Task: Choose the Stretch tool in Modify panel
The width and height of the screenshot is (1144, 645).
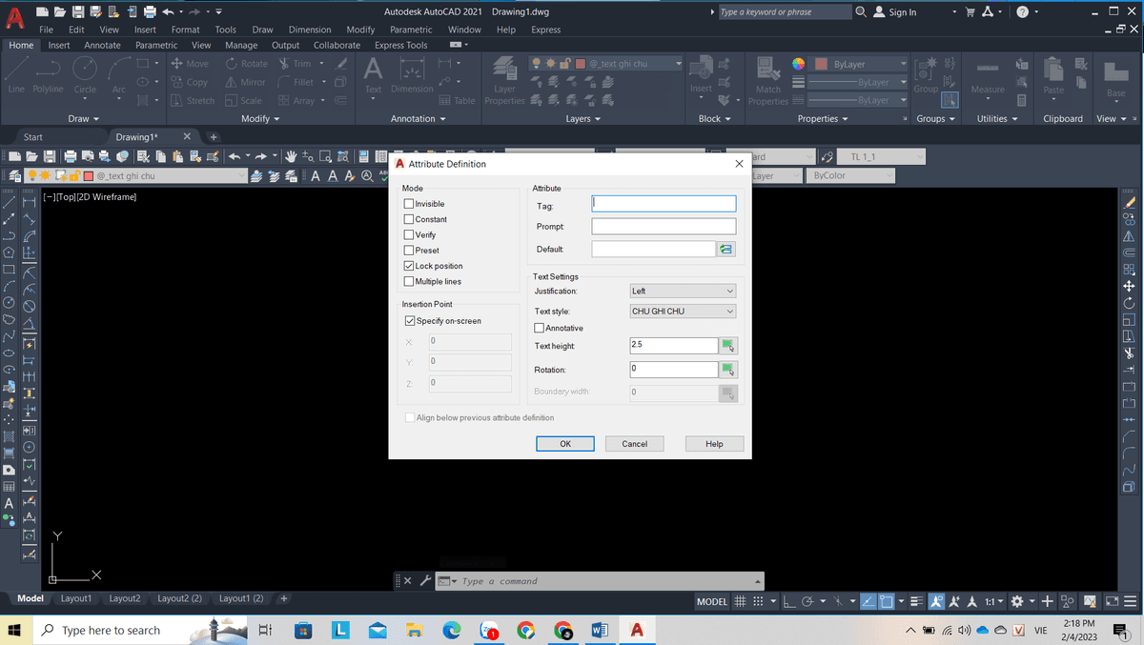Action: [x=193, y=100]
